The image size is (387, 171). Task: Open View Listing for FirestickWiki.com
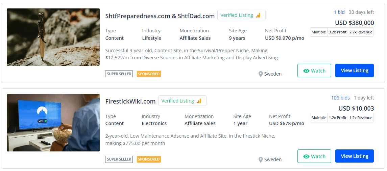pos(354,156)
